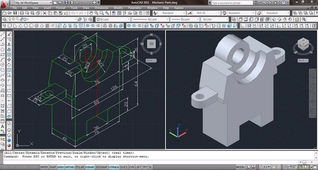This screenshot has width=318, height=170.
Task: Select the Zoom Realtime magnifier tool
Action: 96,13
